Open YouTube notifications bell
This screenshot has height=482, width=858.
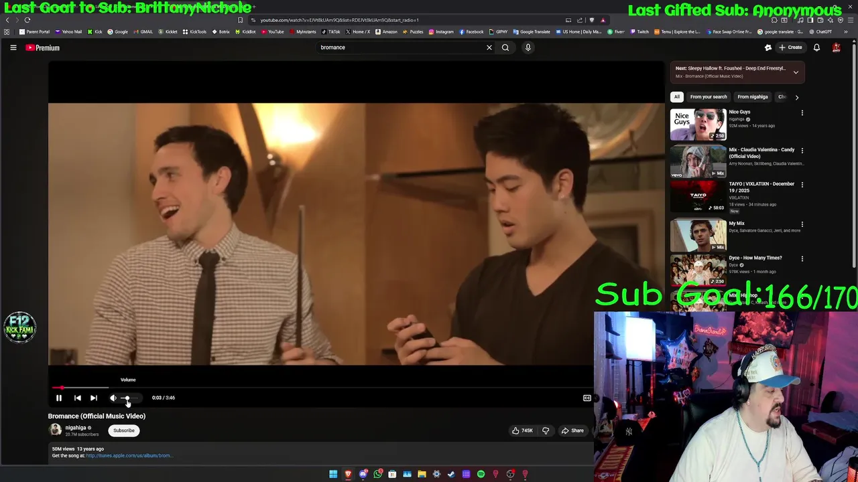click(816, 48)
